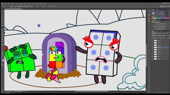170x95 pixels.
Task: Toggle pressure for size in options bar
Action: click(55, 6)
